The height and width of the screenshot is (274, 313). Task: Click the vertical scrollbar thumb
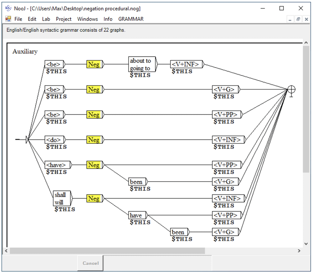point(306,109)
